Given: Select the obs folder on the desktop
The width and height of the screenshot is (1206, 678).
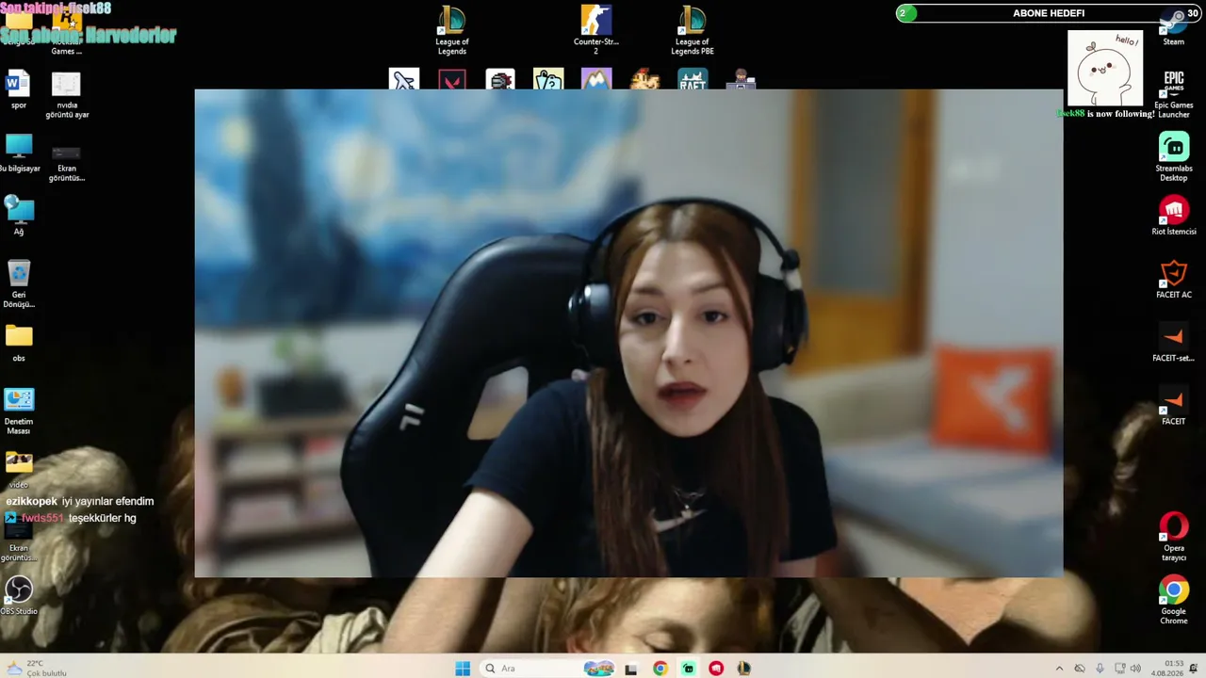Looking at the screenshot, I should [19, 342].
